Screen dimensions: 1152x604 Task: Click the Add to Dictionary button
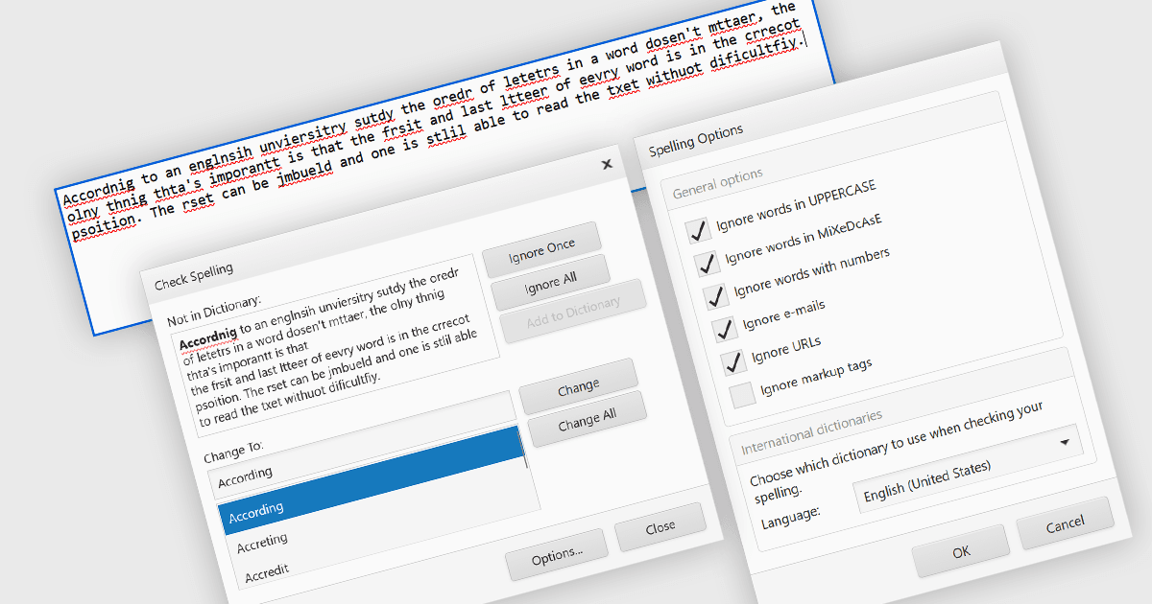(x=572, y=311)
